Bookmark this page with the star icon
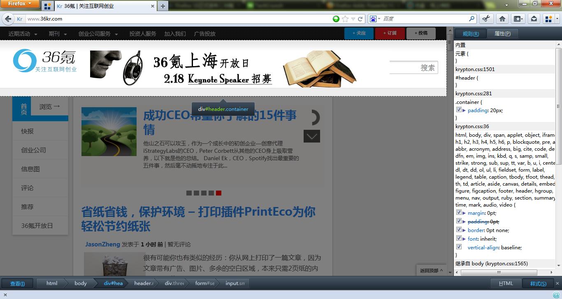The width and height of the screenshot is (562, 299). pos(345,19)
